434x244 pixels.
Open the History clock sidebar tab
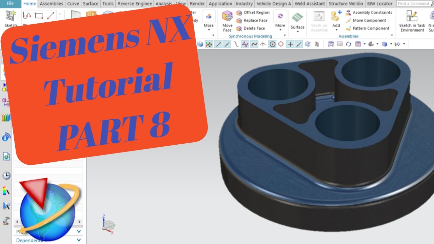click(6, 176)
